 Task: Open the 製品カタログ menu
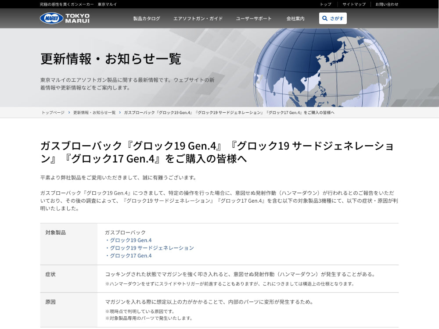(147, 18)
